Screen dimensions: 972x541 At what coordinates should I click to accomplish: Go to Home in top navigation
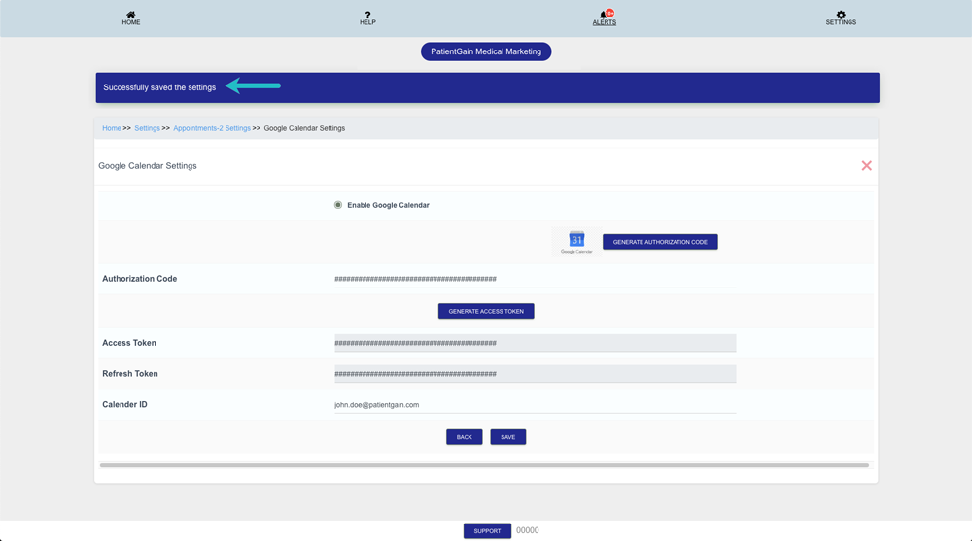tap(131, 18)
